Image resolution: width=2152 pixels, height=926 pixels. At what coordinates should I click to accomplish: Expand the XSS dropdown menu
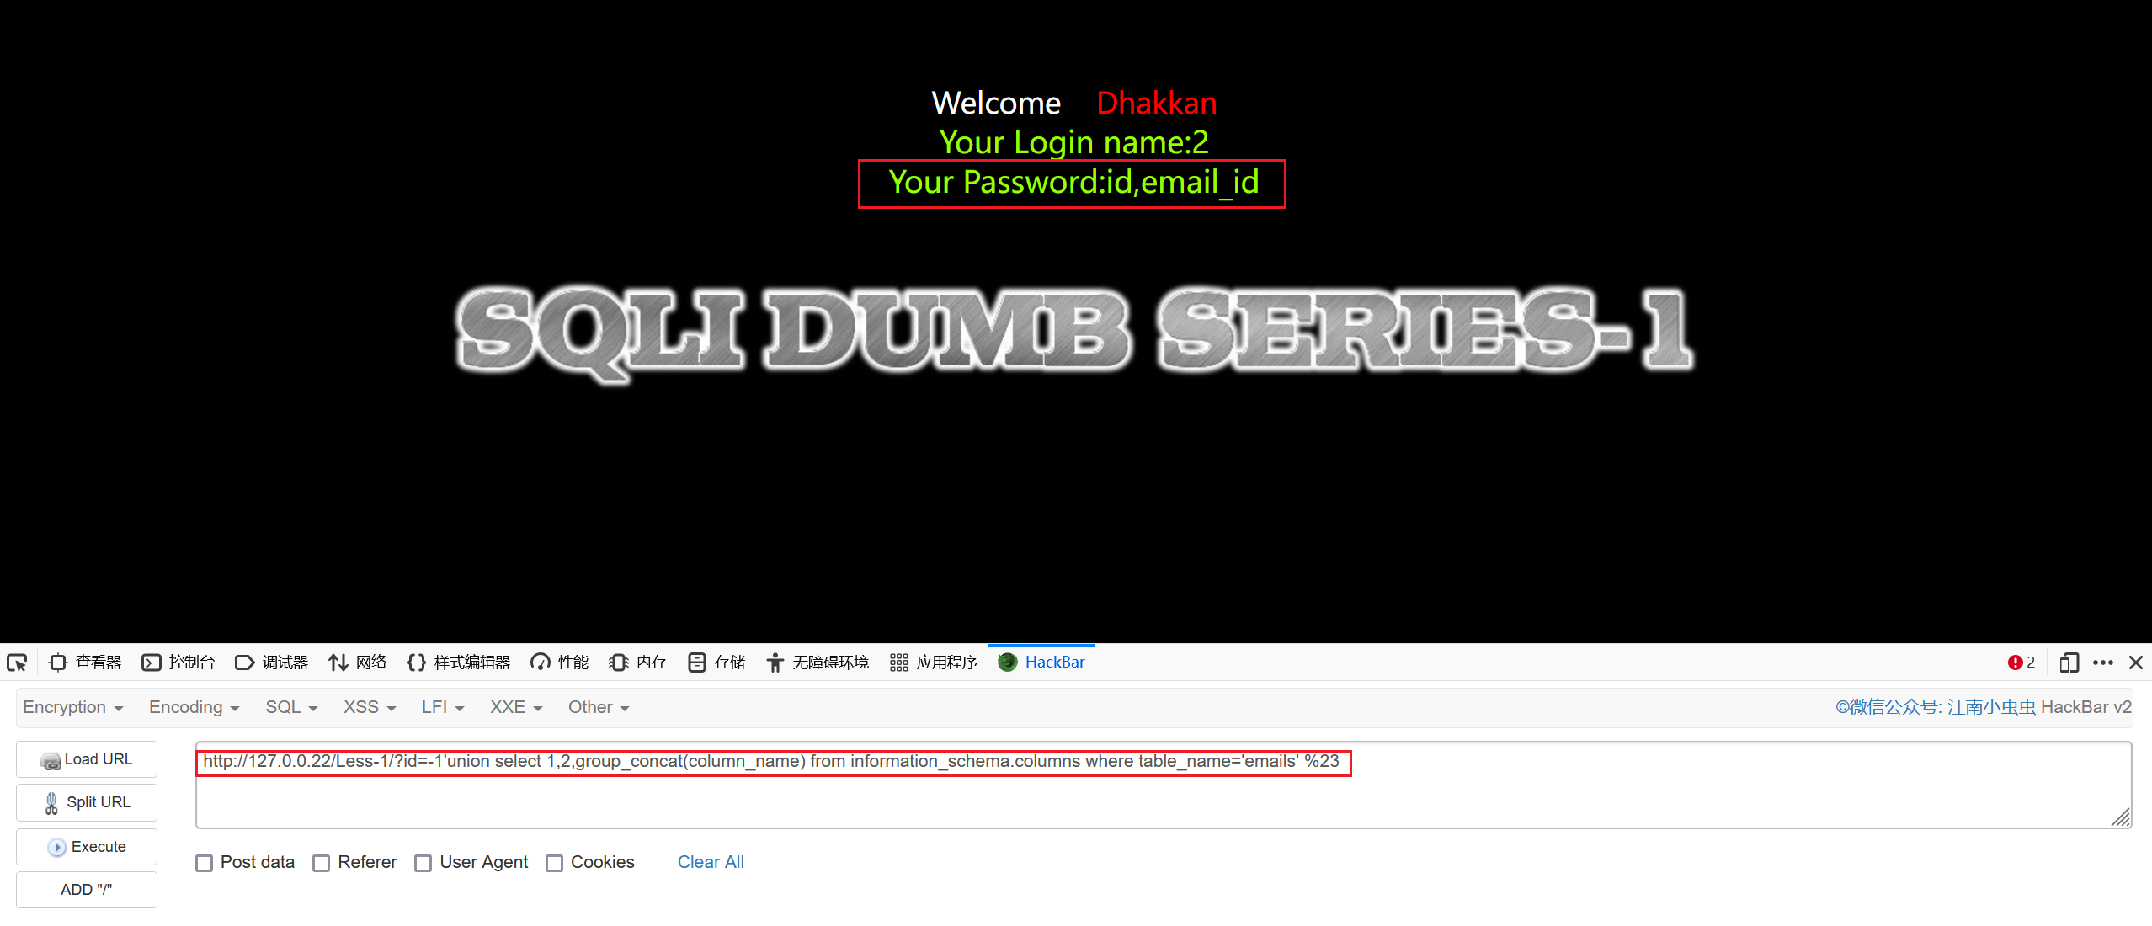coord(370,707)
